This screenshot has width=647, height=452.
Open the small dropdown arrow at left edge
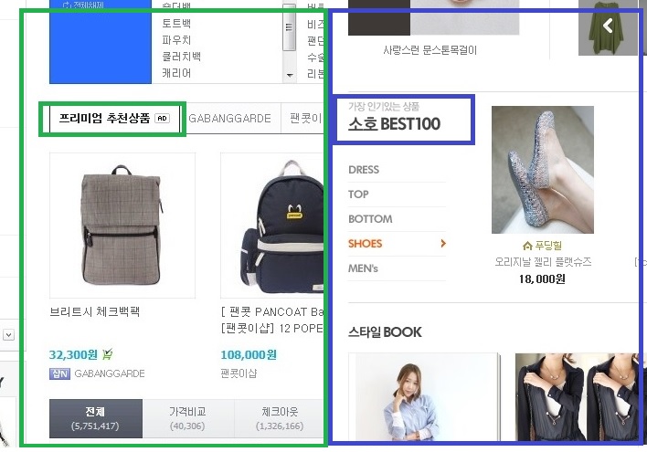click(8, 334)
